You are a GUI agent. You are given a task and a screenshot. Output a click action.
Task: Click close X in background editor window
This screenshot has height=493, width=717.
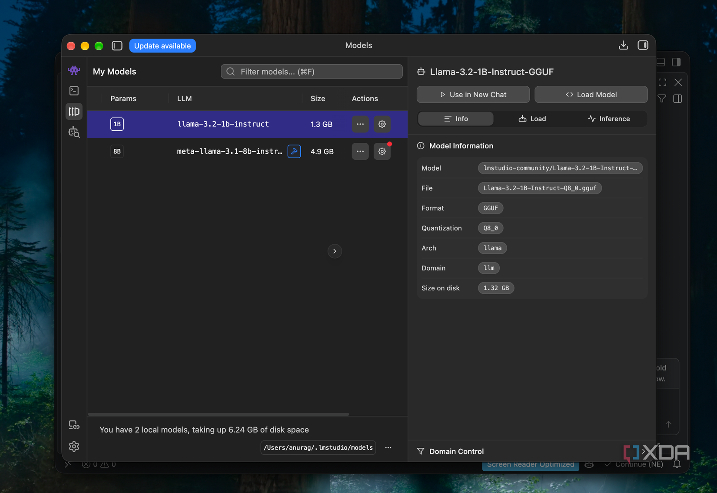click(678, 82)
